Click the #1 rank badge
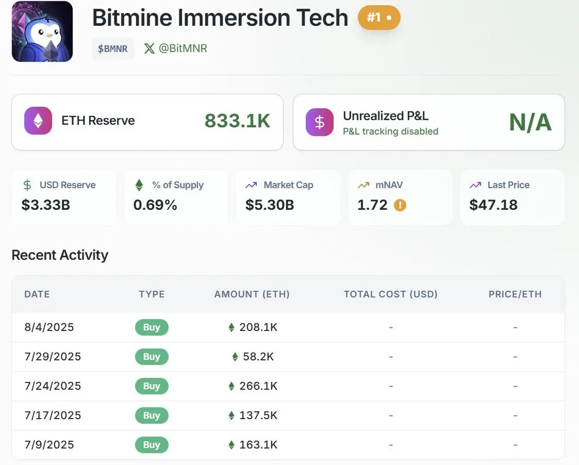This screenshot has height=465, width=579. [379, 18]
